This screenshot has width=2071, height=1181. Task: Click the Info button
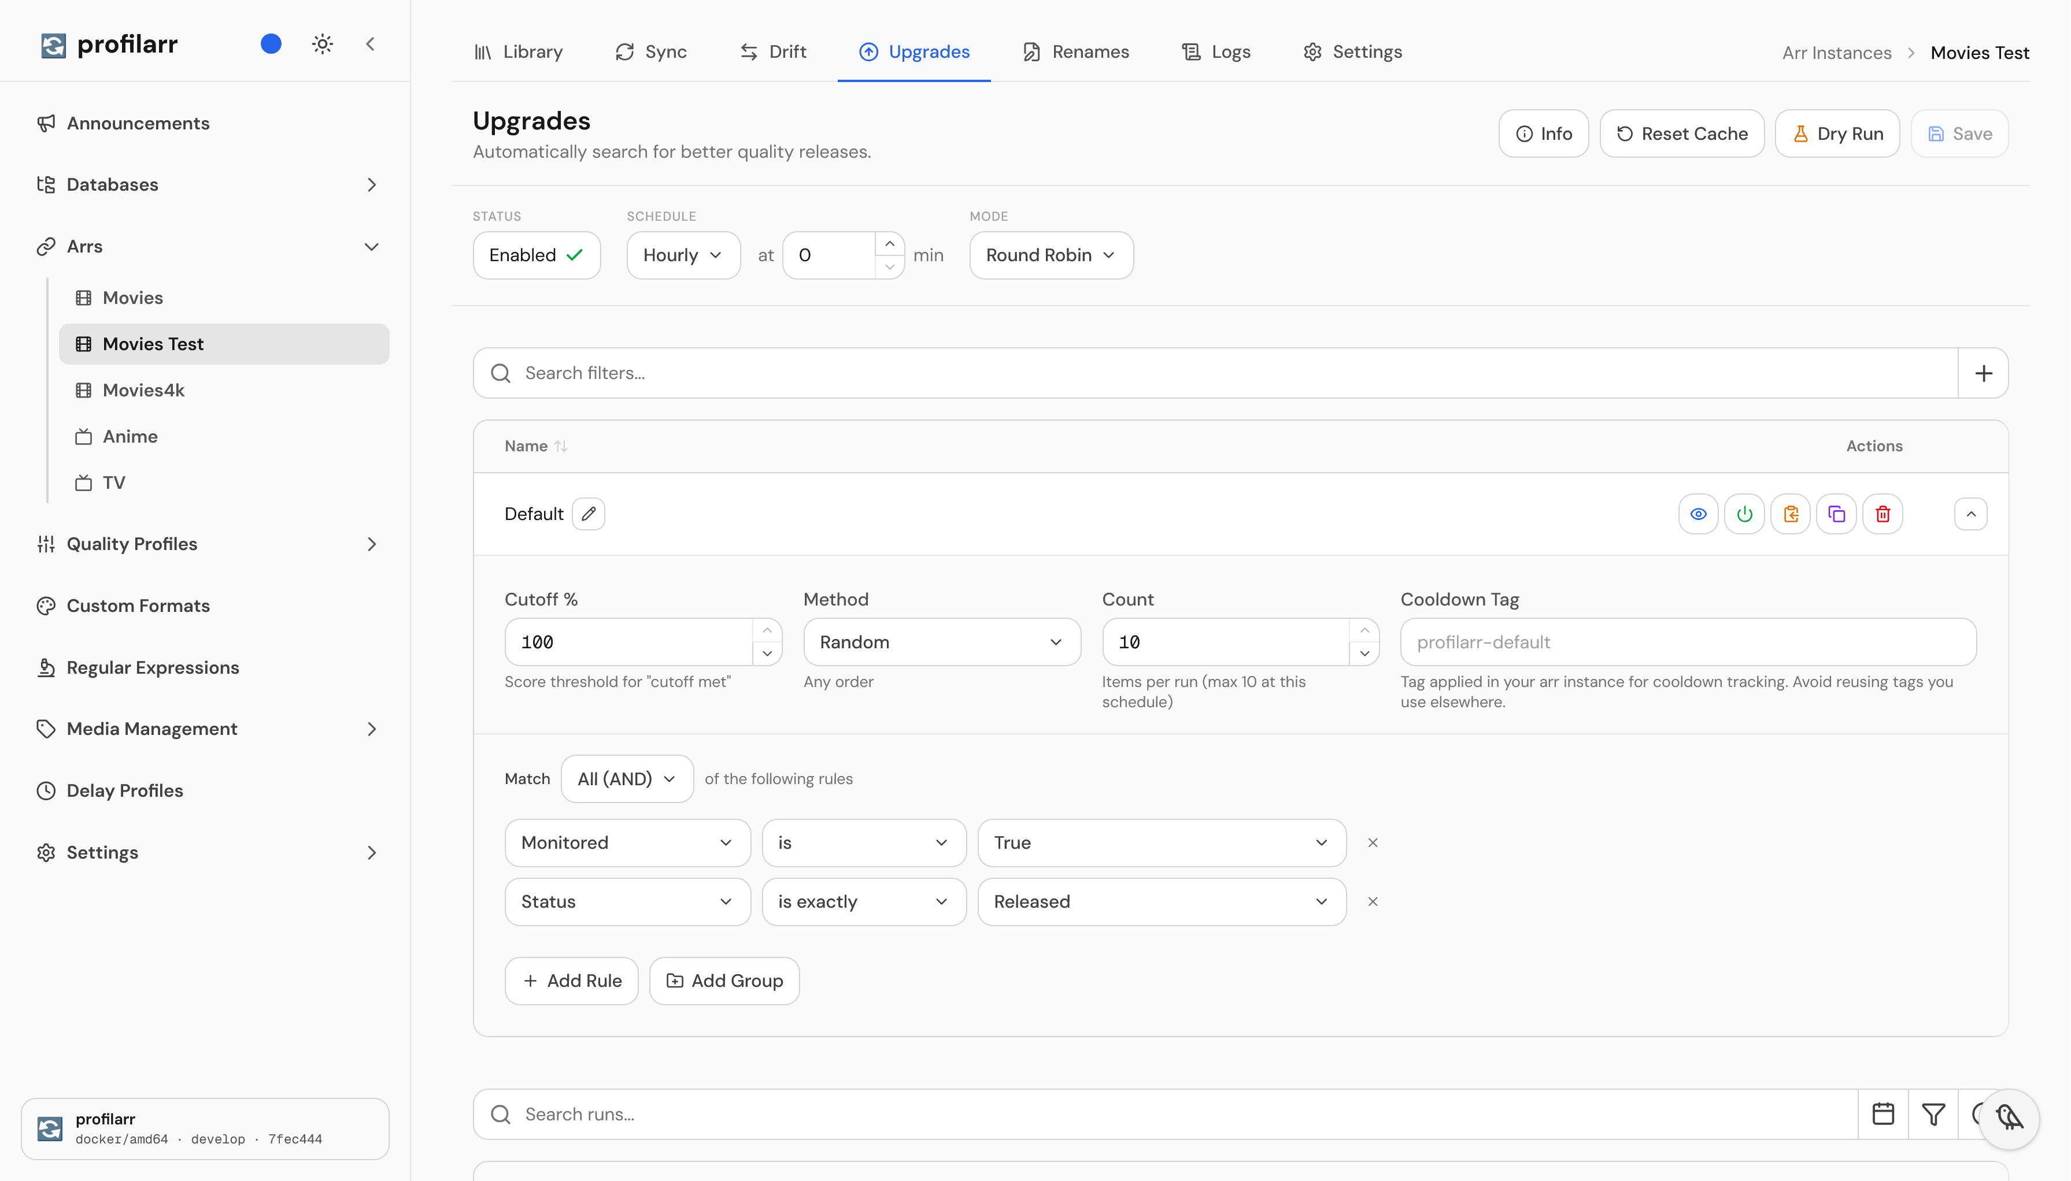(1544, 134)
